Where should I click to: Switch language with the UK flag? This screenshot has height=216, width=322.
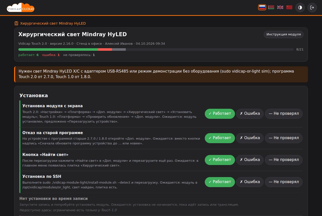coord(280,7)
